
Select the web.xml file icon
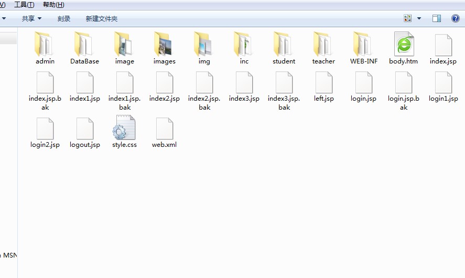pyautogui.click(x=165, y=129)
